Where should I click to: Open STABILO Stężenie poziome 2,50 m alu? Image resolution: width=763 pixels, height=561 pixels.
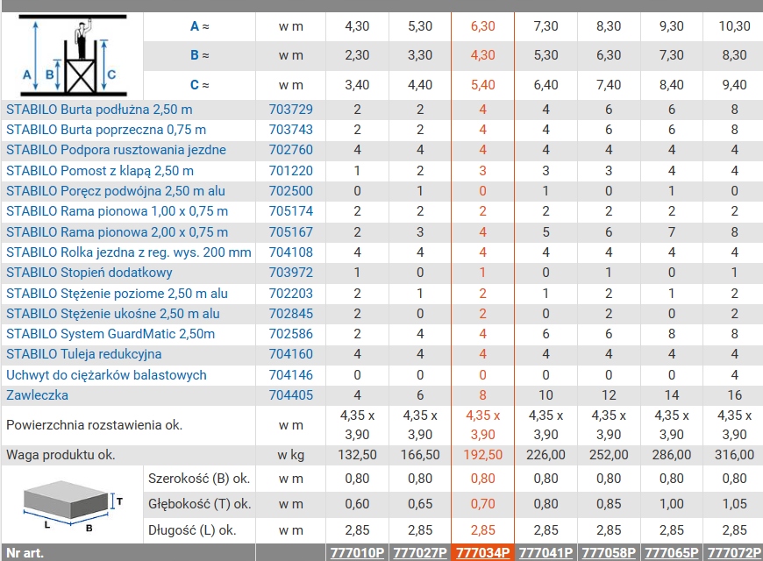pyautogui.click(x=117, y=294)
